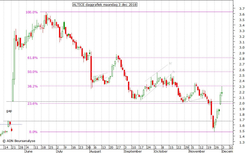Click the price axis value 2.0

[x=242, y=103]
